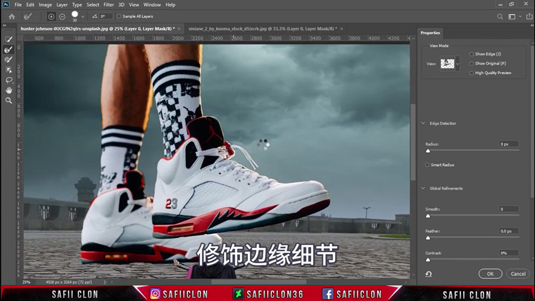
Task: Open the tool preset picker brush icon
Action: (28, 17)
